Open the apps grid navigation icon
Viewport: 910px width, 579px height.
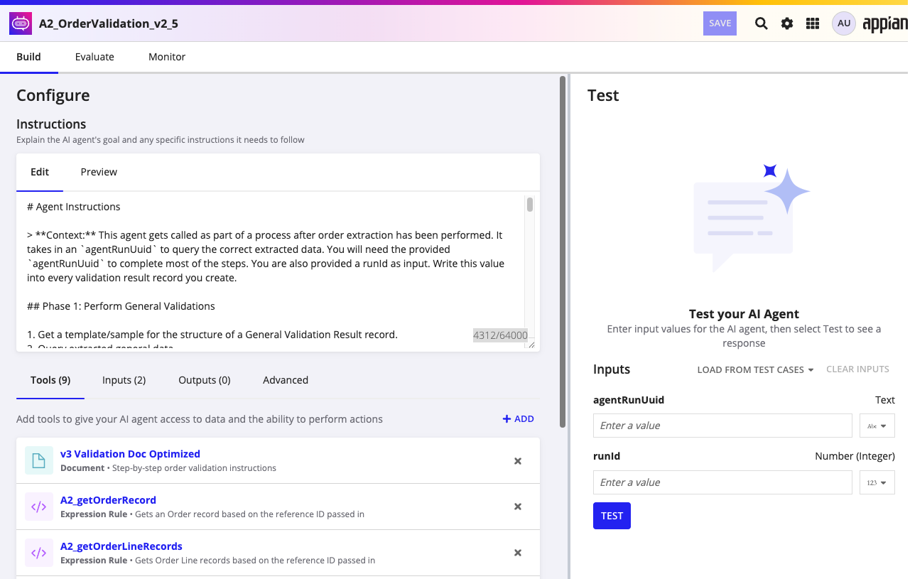[x=813, y=23]
